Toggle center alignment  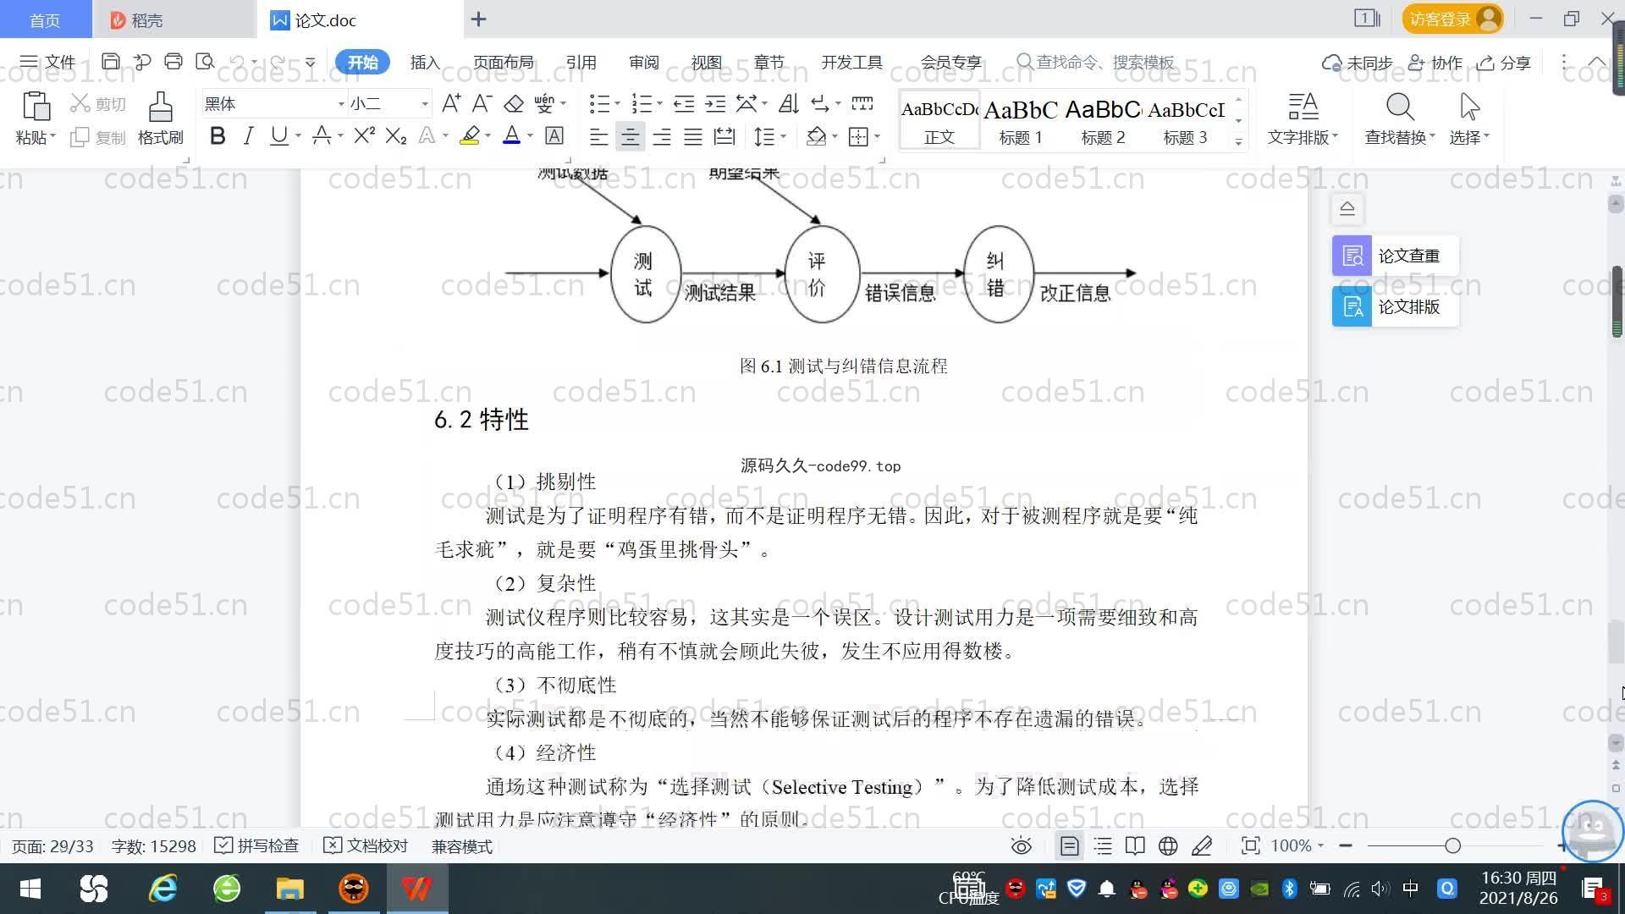(630, 136)
